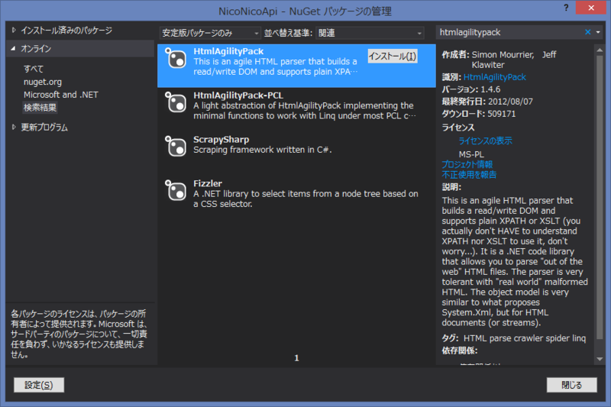
Task: Click the search field containing htmlagilitypack
Action: [509, 32]
